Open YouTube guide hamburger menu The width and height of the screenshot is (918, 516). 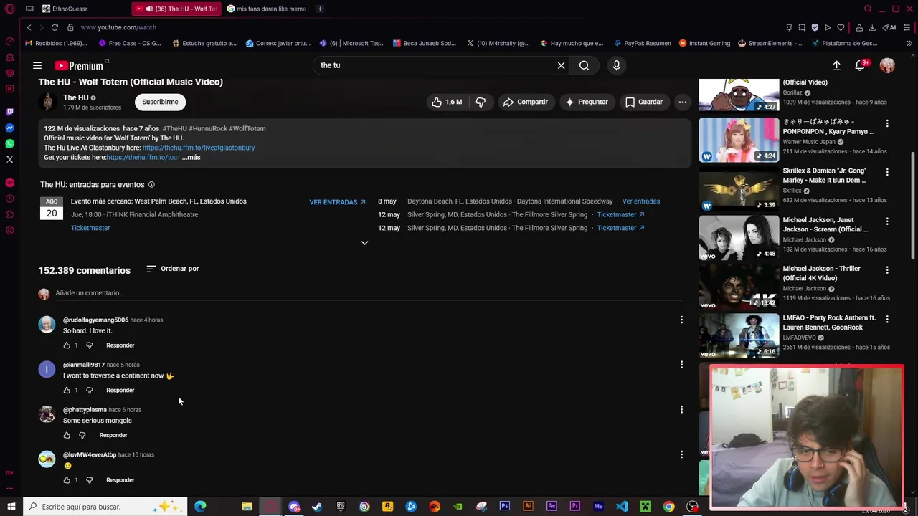pyautogui.click(x=37, y=65)
